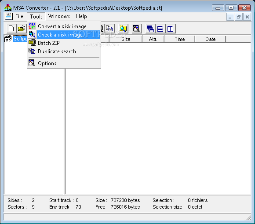Click the 0 octet selection size value

[x=195, y=207]
